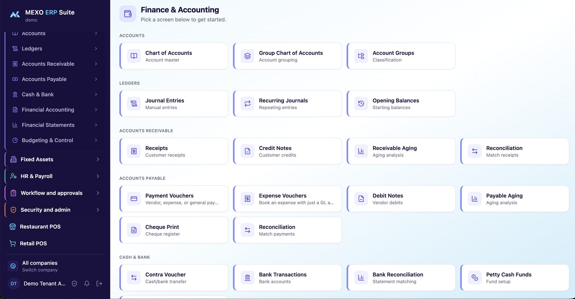Switch company via All companies

pyautogui.click(x=55, y=266)
